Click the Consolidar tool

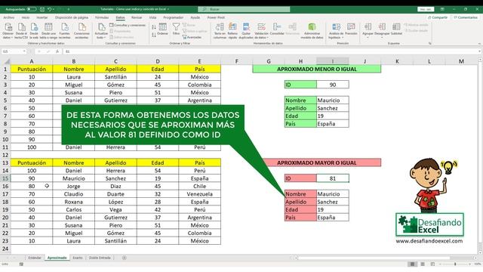[x=277, y=29]
